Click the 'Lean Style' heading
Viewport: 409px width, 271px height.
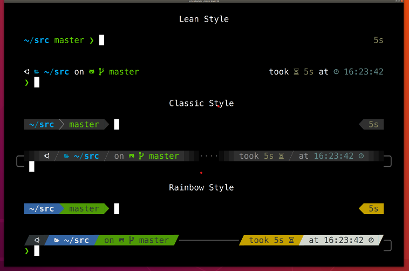(x=204, y=19)
